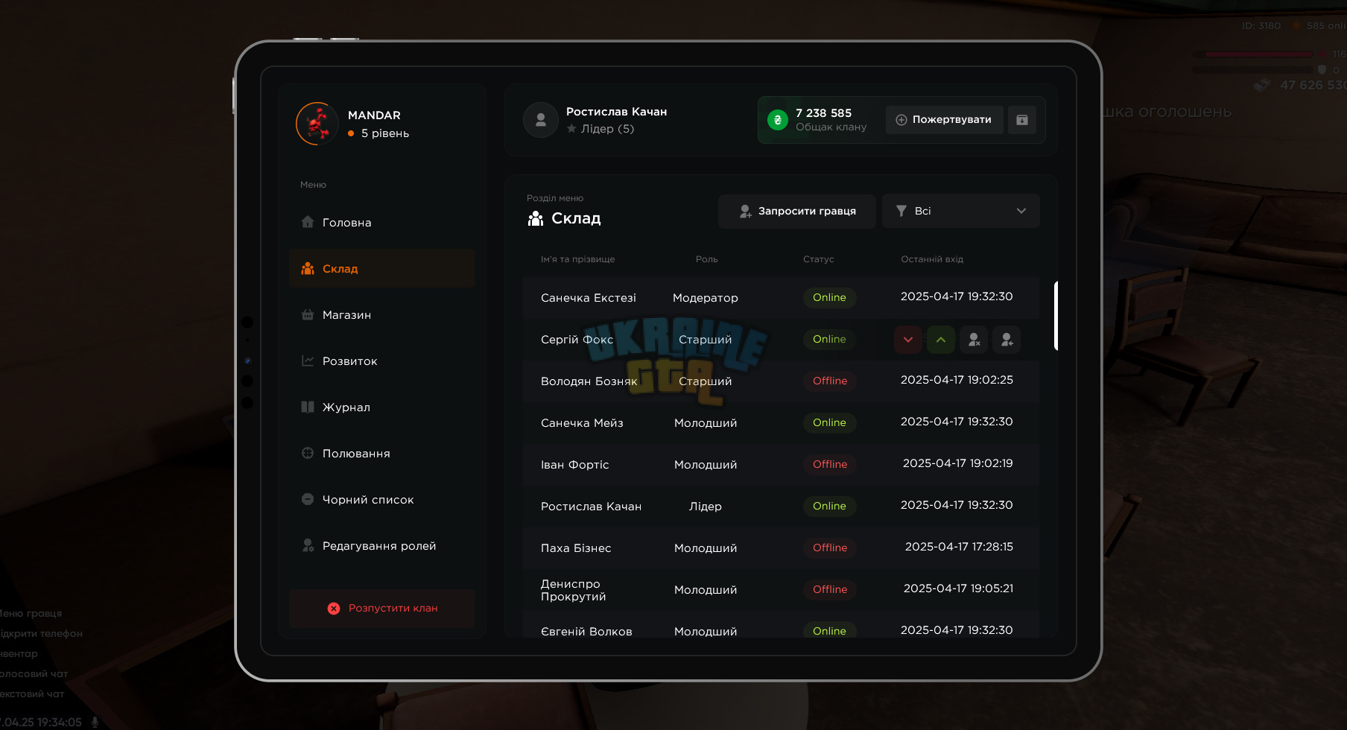Click the Роль column header
This screenshot has height=730, width=1347.
point(706,259)
